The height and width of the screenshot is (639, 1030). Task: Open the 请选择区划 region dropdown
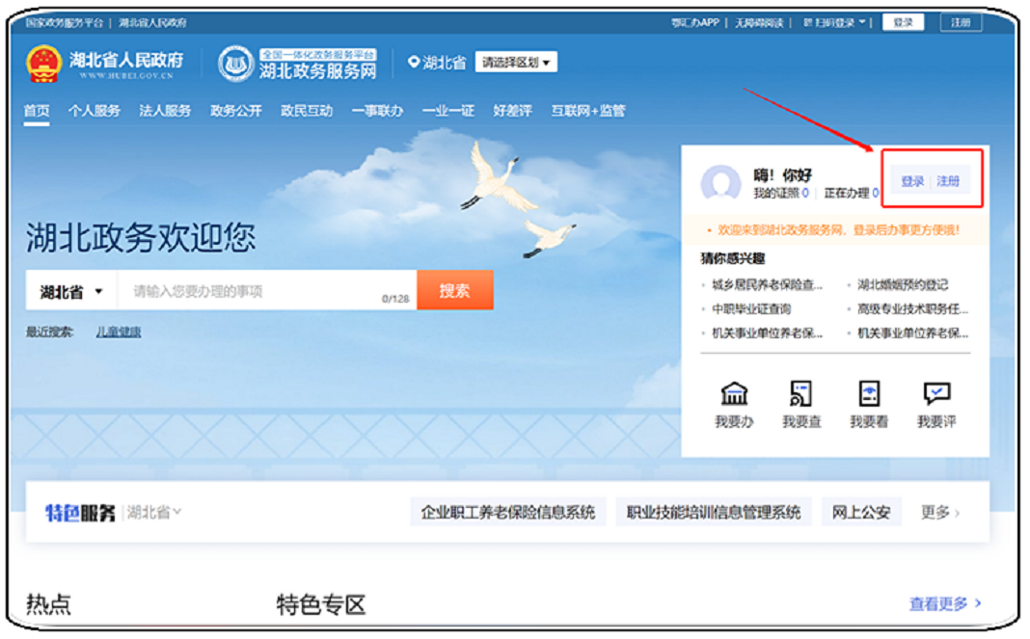click(516, 63)
